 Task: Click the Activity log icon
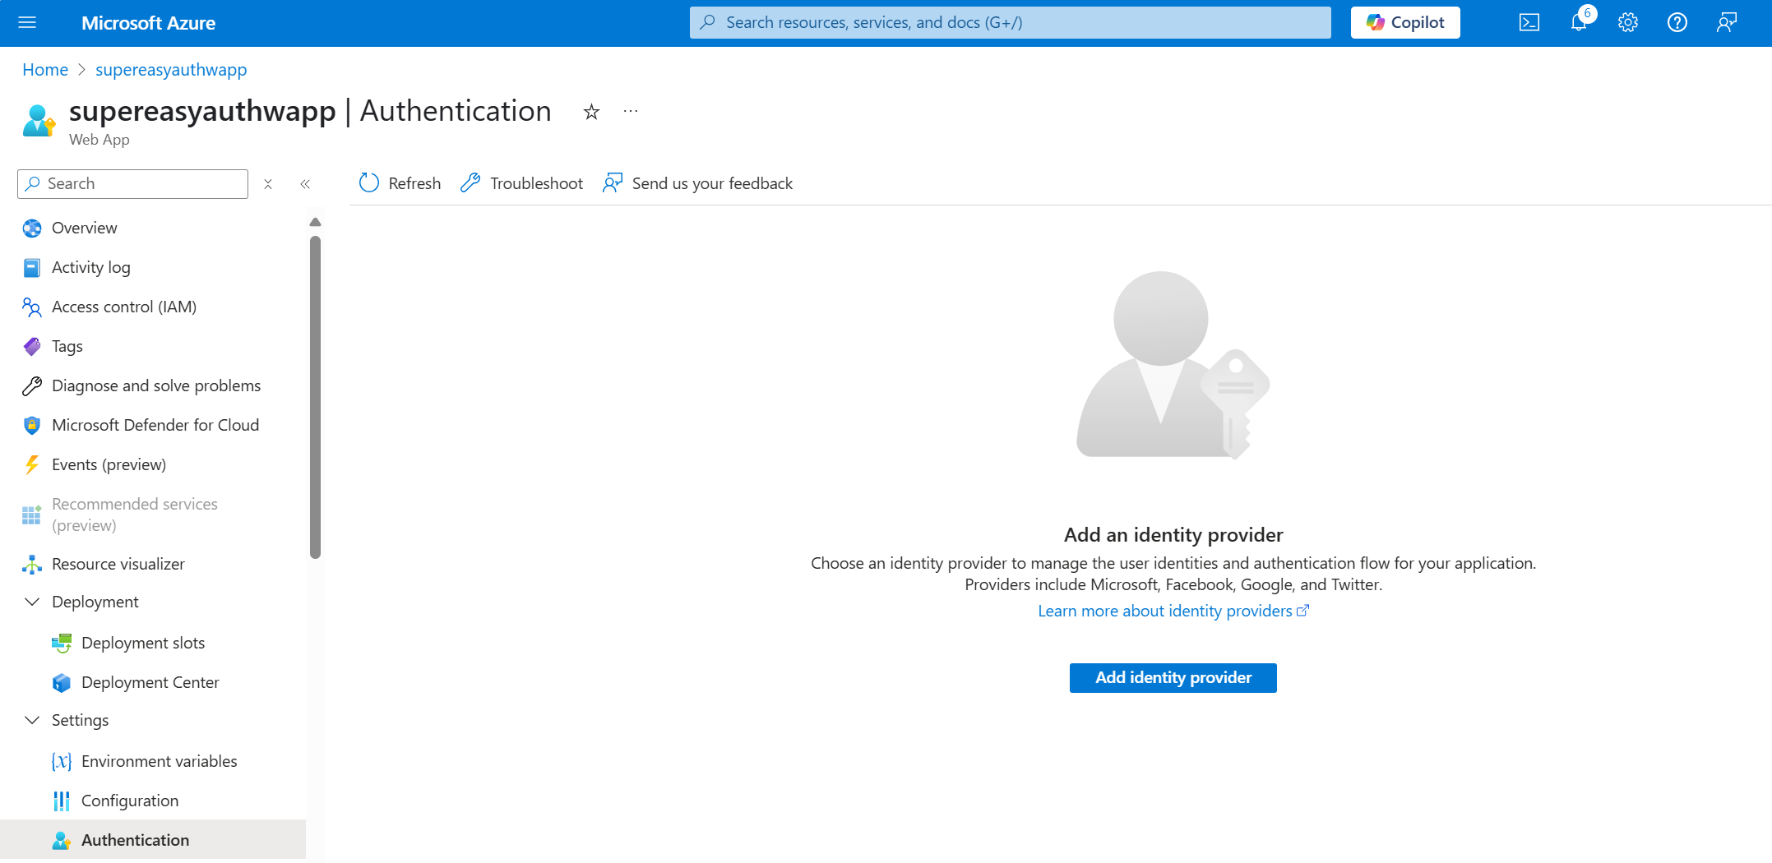(x=32, y=267)
